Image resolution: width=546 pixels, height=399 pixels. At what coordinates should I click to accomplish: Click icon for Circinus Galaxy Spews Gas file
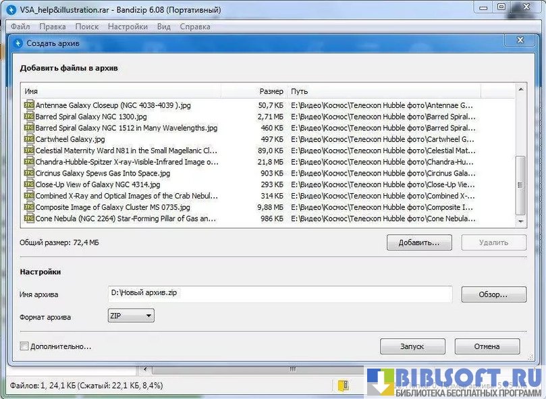pyautogui.click(x=29, y=173)
